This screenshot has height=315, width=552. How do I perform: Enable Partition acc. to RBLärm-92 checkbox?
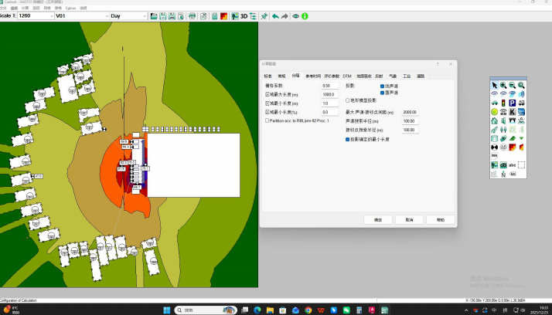point(267,120)
